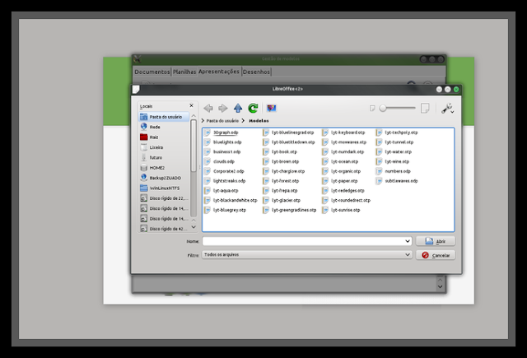Image resolution: width=527 pixels, height=358 pixels.
Task: Open Disco rígido de 42 entry
Action: coord(164,229)
